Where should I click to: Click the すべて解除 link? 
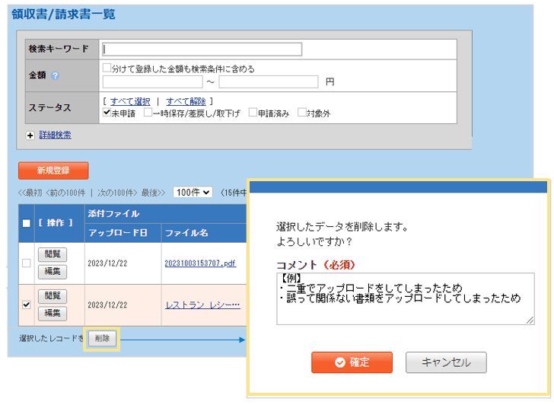coord(186,100)
